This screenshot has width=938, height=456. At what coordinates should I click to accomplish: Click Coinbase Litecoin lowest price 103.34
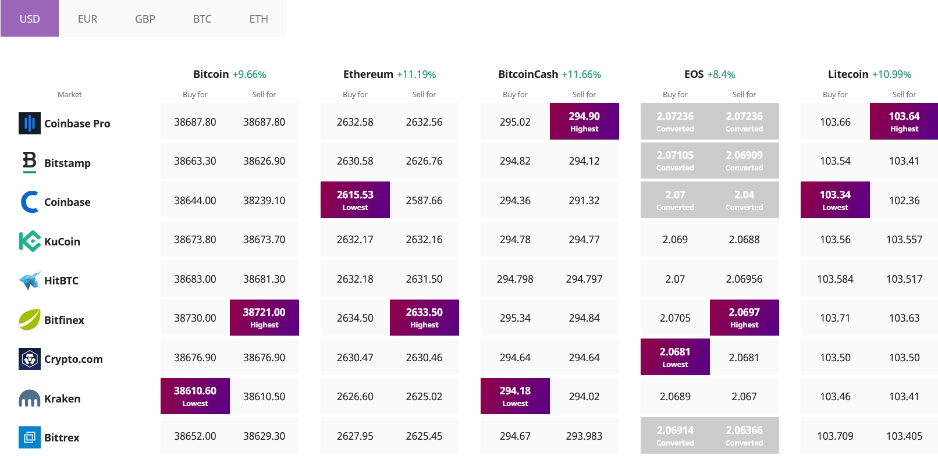[835, 200]
